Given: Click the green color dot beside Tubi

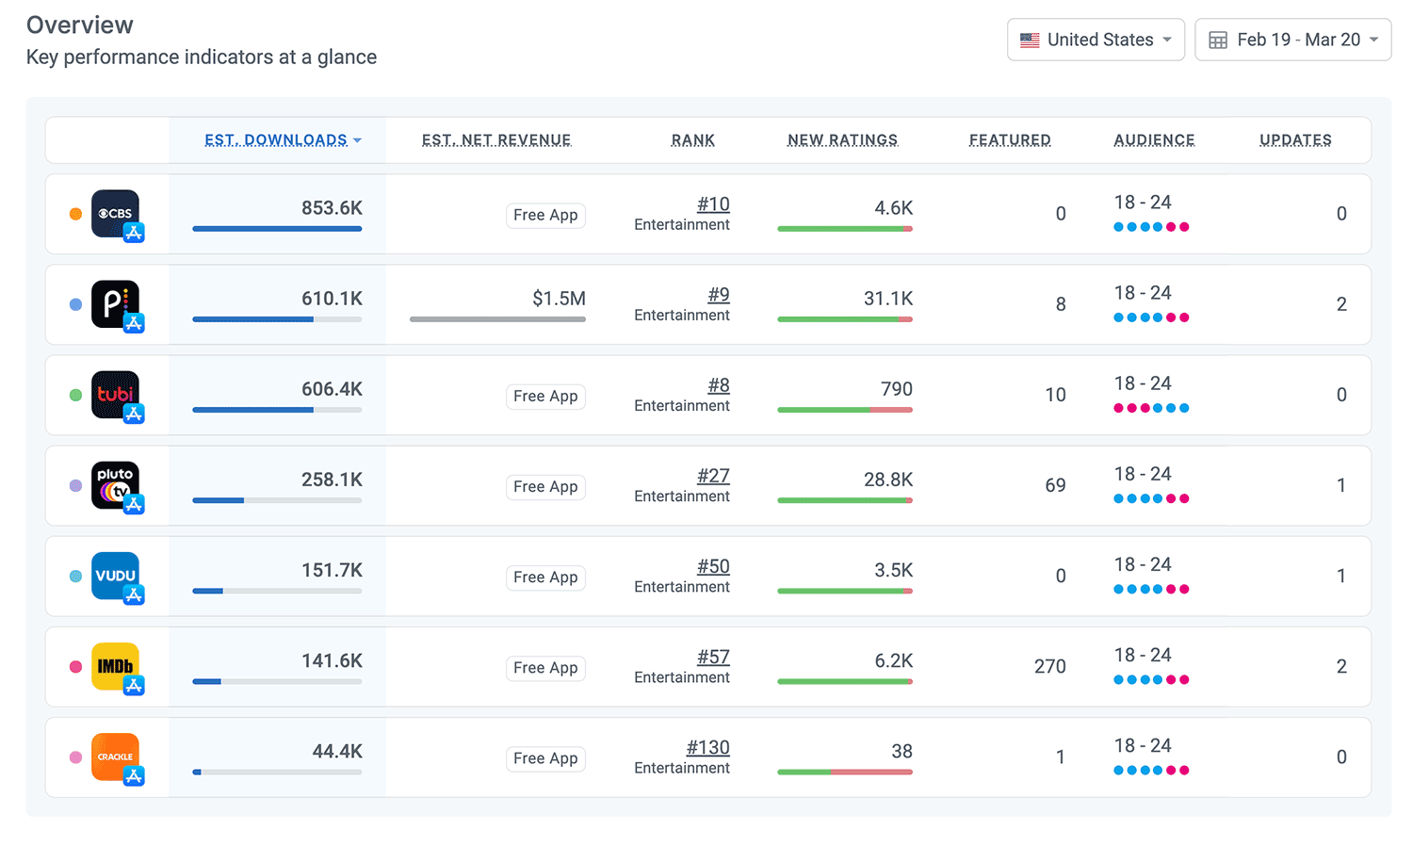Looking at the screenshot, I should coord(75,395).
